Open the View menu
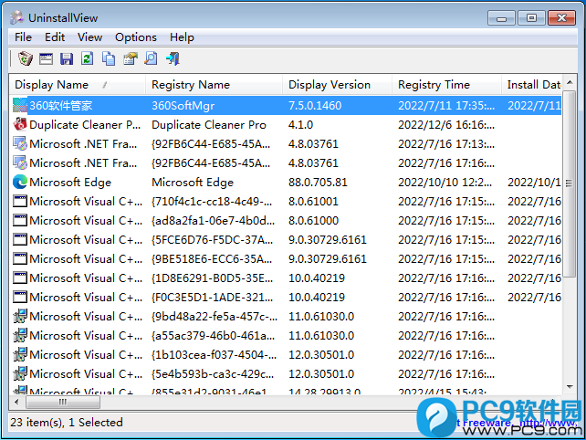The width and height of the screenshot is (586, 440). pyautogui.click(x=89, y=37)
